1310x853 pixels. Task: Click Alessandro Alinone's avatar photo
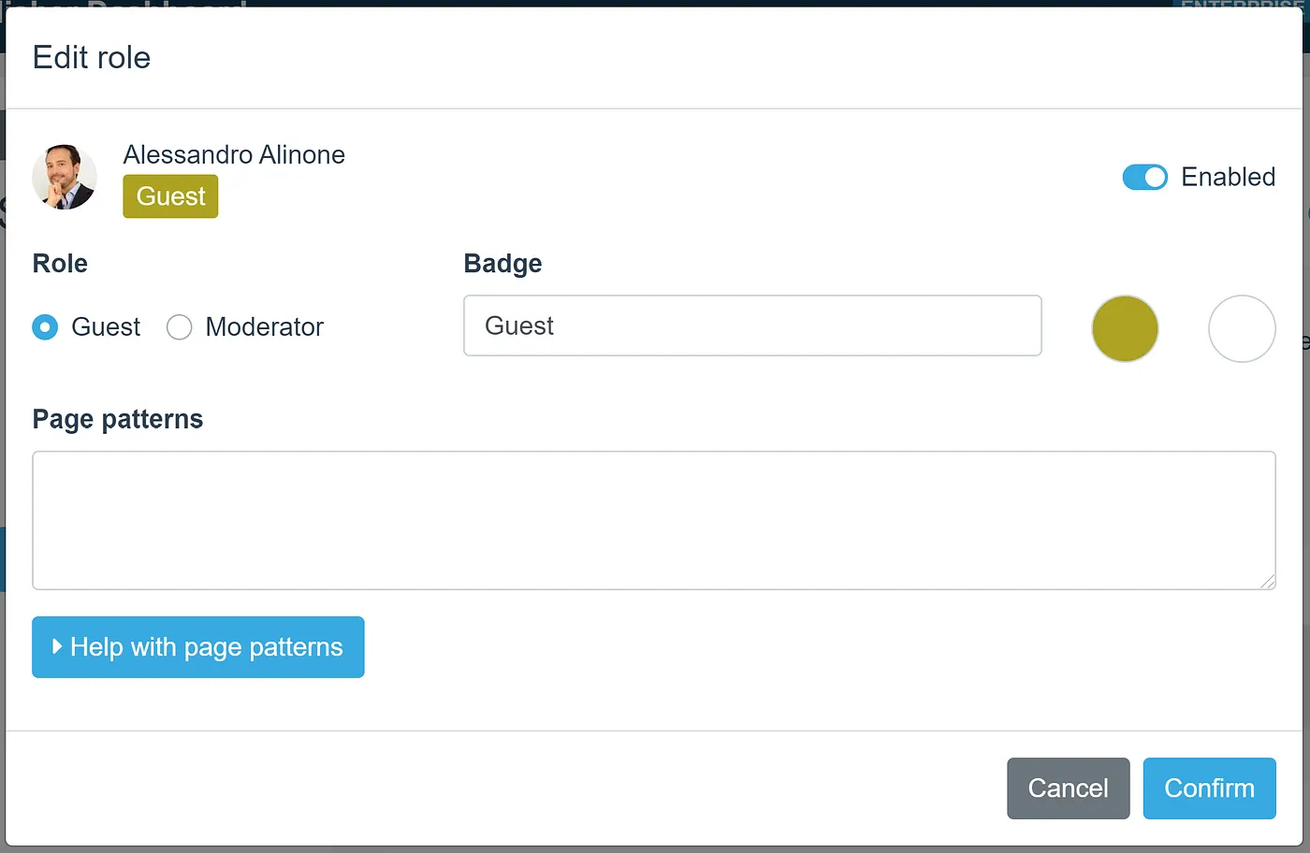(x=65, y=177)
